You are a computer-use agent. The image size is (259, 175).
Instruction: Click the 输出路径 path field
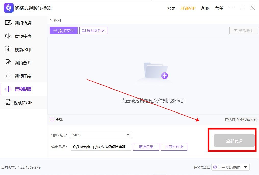pos(101,146)
